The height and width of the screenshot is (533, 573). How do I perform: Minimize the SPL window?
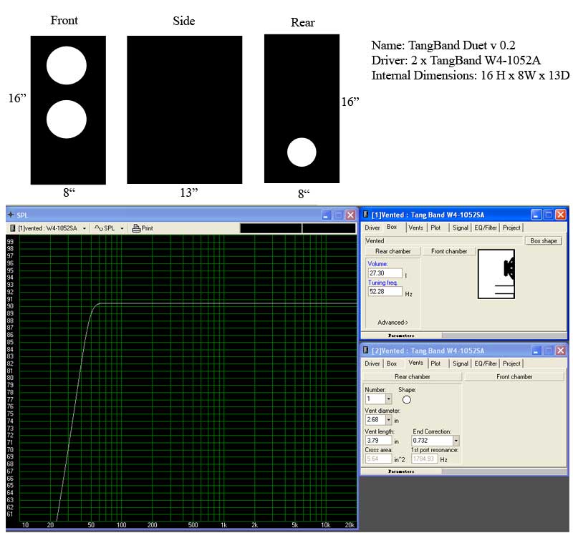326,215
